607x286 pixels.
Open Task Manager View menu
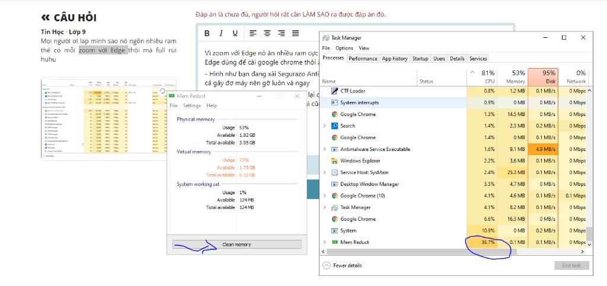point(364,48)
